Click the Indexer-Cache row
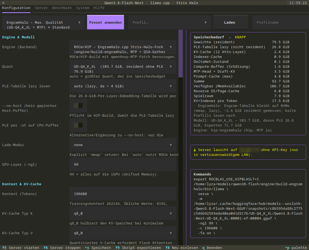 pos(242,57)
